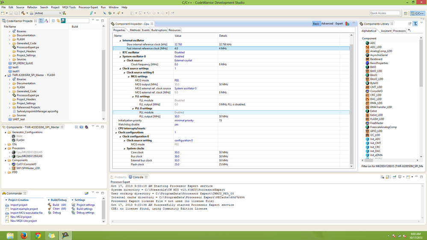Viewport: 427px width, 240px height.
Task: Expand the RTC oscillator group
Action: [120, 53]
